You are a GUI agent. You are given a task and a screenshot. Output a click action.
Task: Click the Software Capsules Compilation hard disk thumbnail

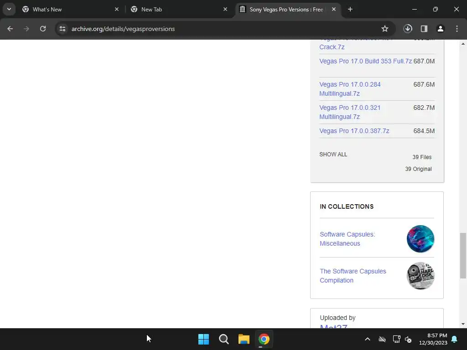420,276
